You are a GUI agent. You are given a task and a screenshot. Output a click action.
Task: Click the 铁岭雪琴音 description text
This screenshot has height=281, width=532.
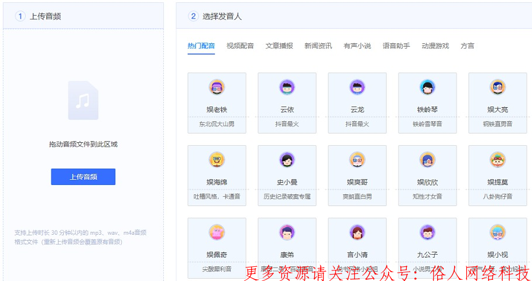[x=427, y=124]
